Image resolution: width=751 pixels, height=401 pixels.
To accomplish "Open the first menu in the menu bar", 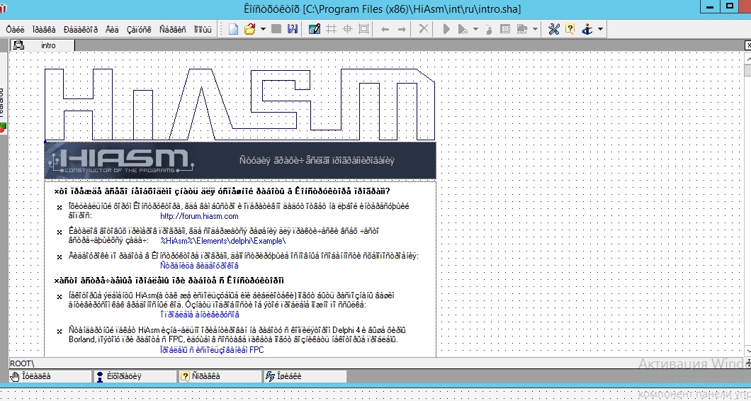I will pos(15,29).
